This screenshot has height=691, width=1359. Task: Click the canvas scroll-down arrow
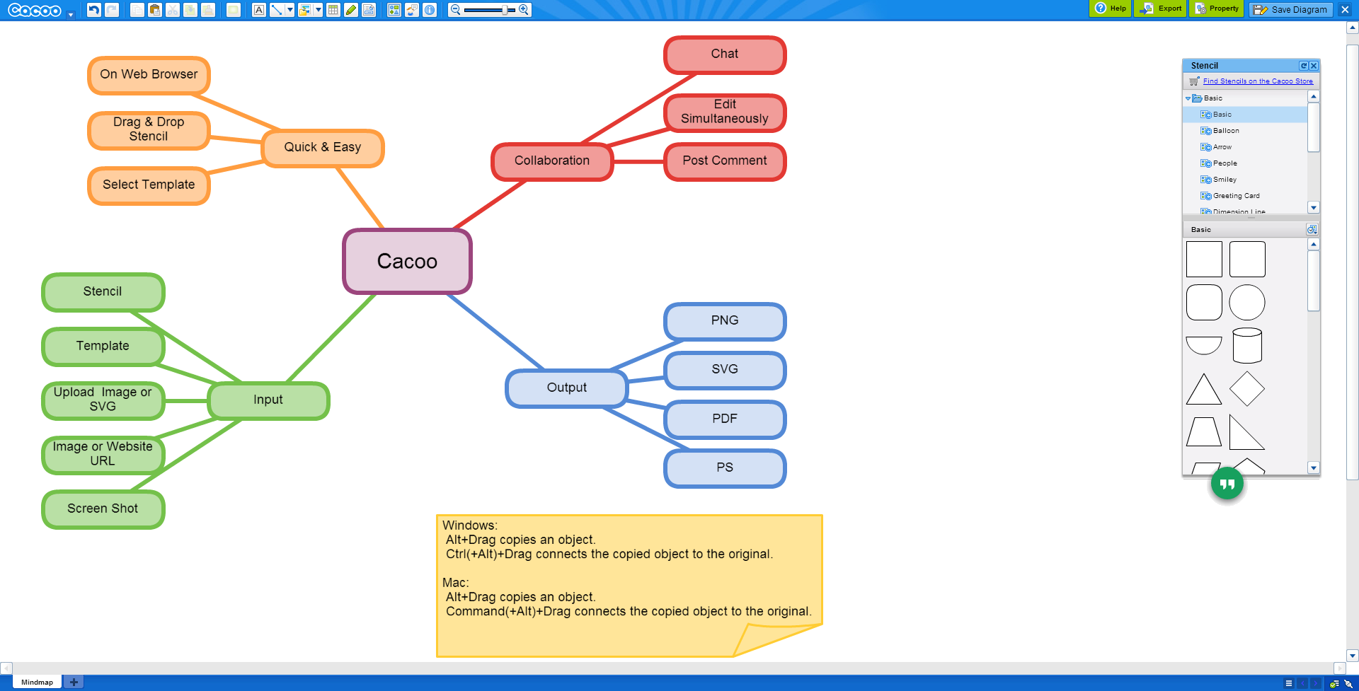tap(1353, 656)
